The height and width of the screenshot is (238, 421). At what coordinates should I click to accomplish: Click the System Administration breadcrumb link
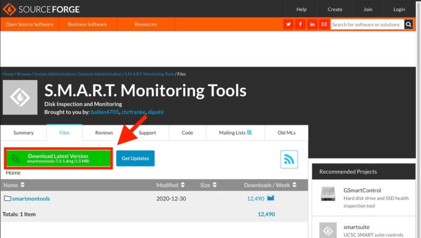click(x=55, y=74)
